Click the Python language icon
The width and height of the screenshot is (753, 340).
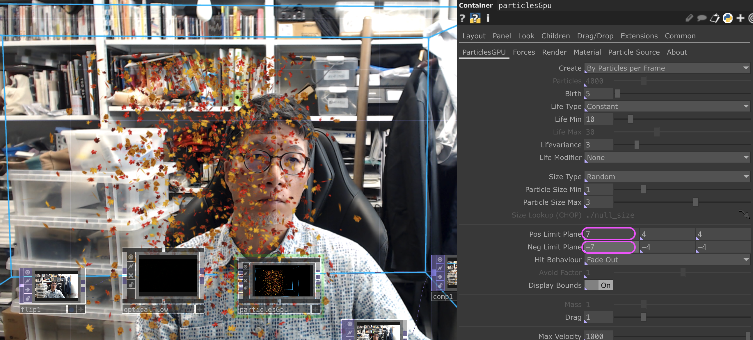click(727, 18)
